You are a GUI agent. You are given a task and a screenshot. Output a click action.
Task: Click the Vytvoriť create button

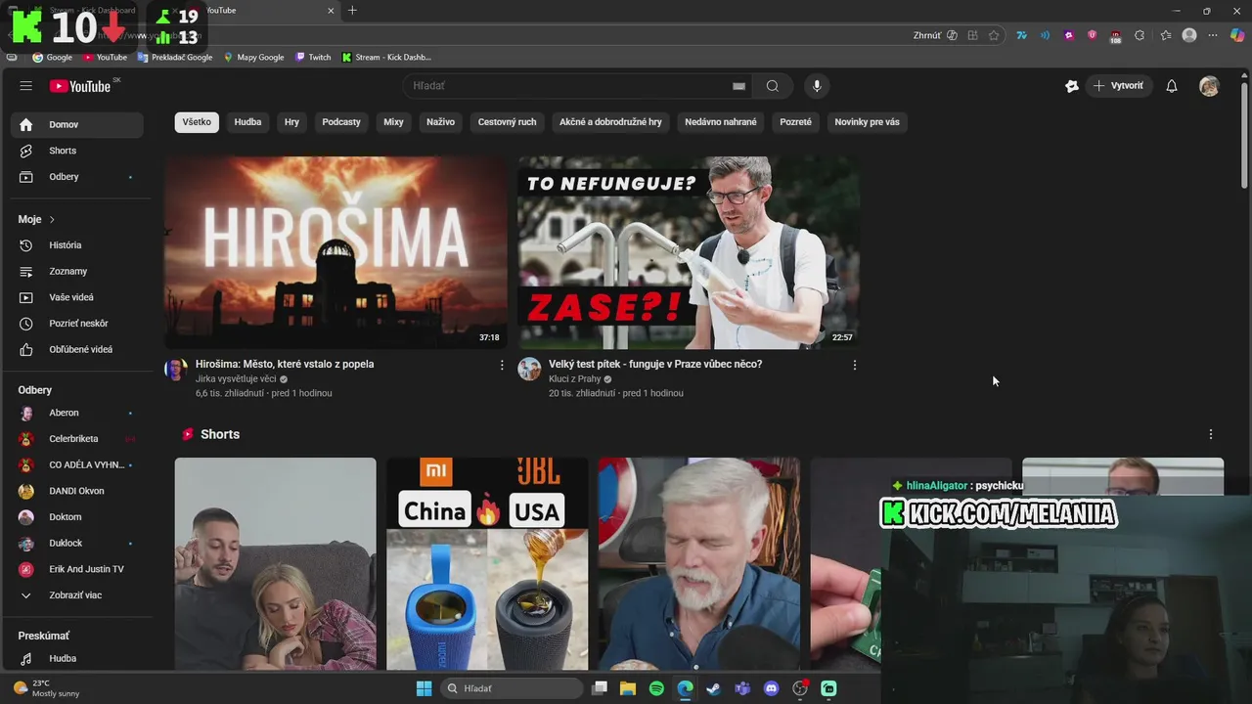tap(1118, 86)
